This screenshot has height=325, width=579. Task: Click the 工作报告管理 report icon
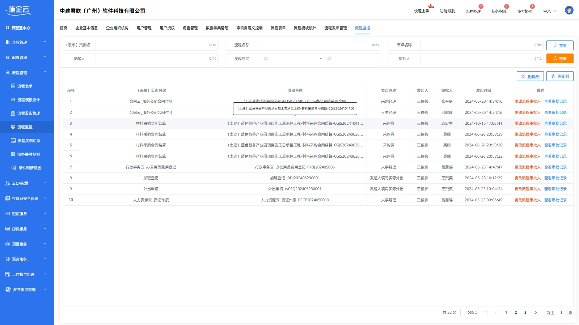pyautogui.click(x=8, y=274)
